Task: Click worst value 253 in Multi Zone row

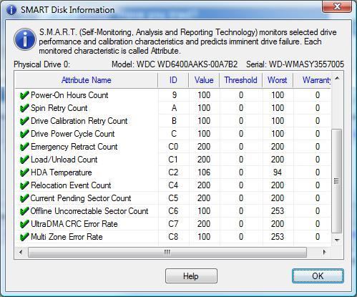Action: 278,237
